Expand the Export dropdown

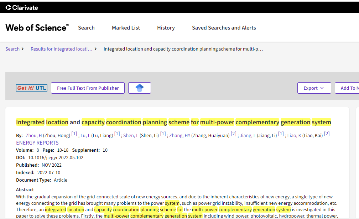[x=314, y=88]
